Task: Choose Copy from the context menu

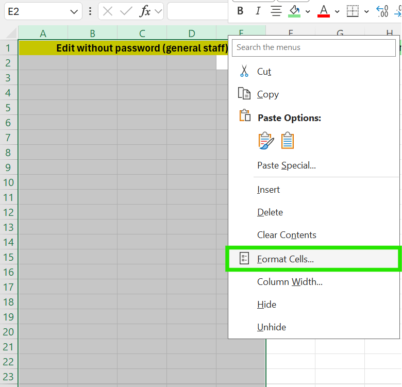Action: (313, 94)
